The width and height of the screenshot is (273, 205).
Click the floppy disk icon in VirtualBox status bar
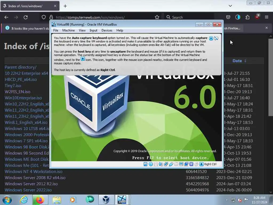(156, 164)
